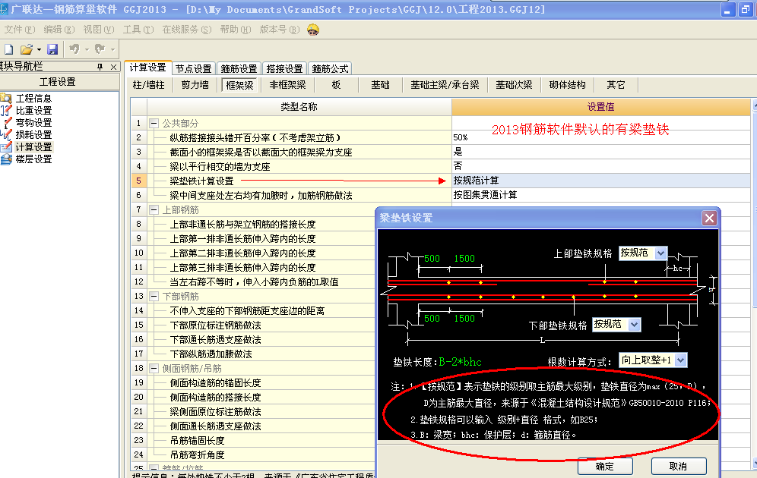Click the 按图集贯通计算 value cell

coord(600,195)
